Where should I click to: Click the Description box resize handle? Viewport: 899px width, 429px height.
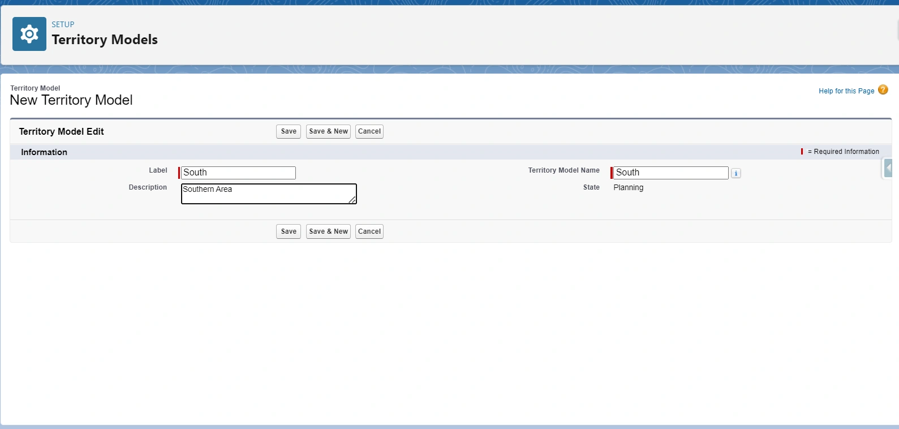(x=352, y=200)
